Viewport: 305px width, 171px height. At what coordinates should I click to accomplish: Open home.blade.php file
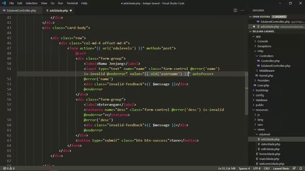[x=276, y=154]
